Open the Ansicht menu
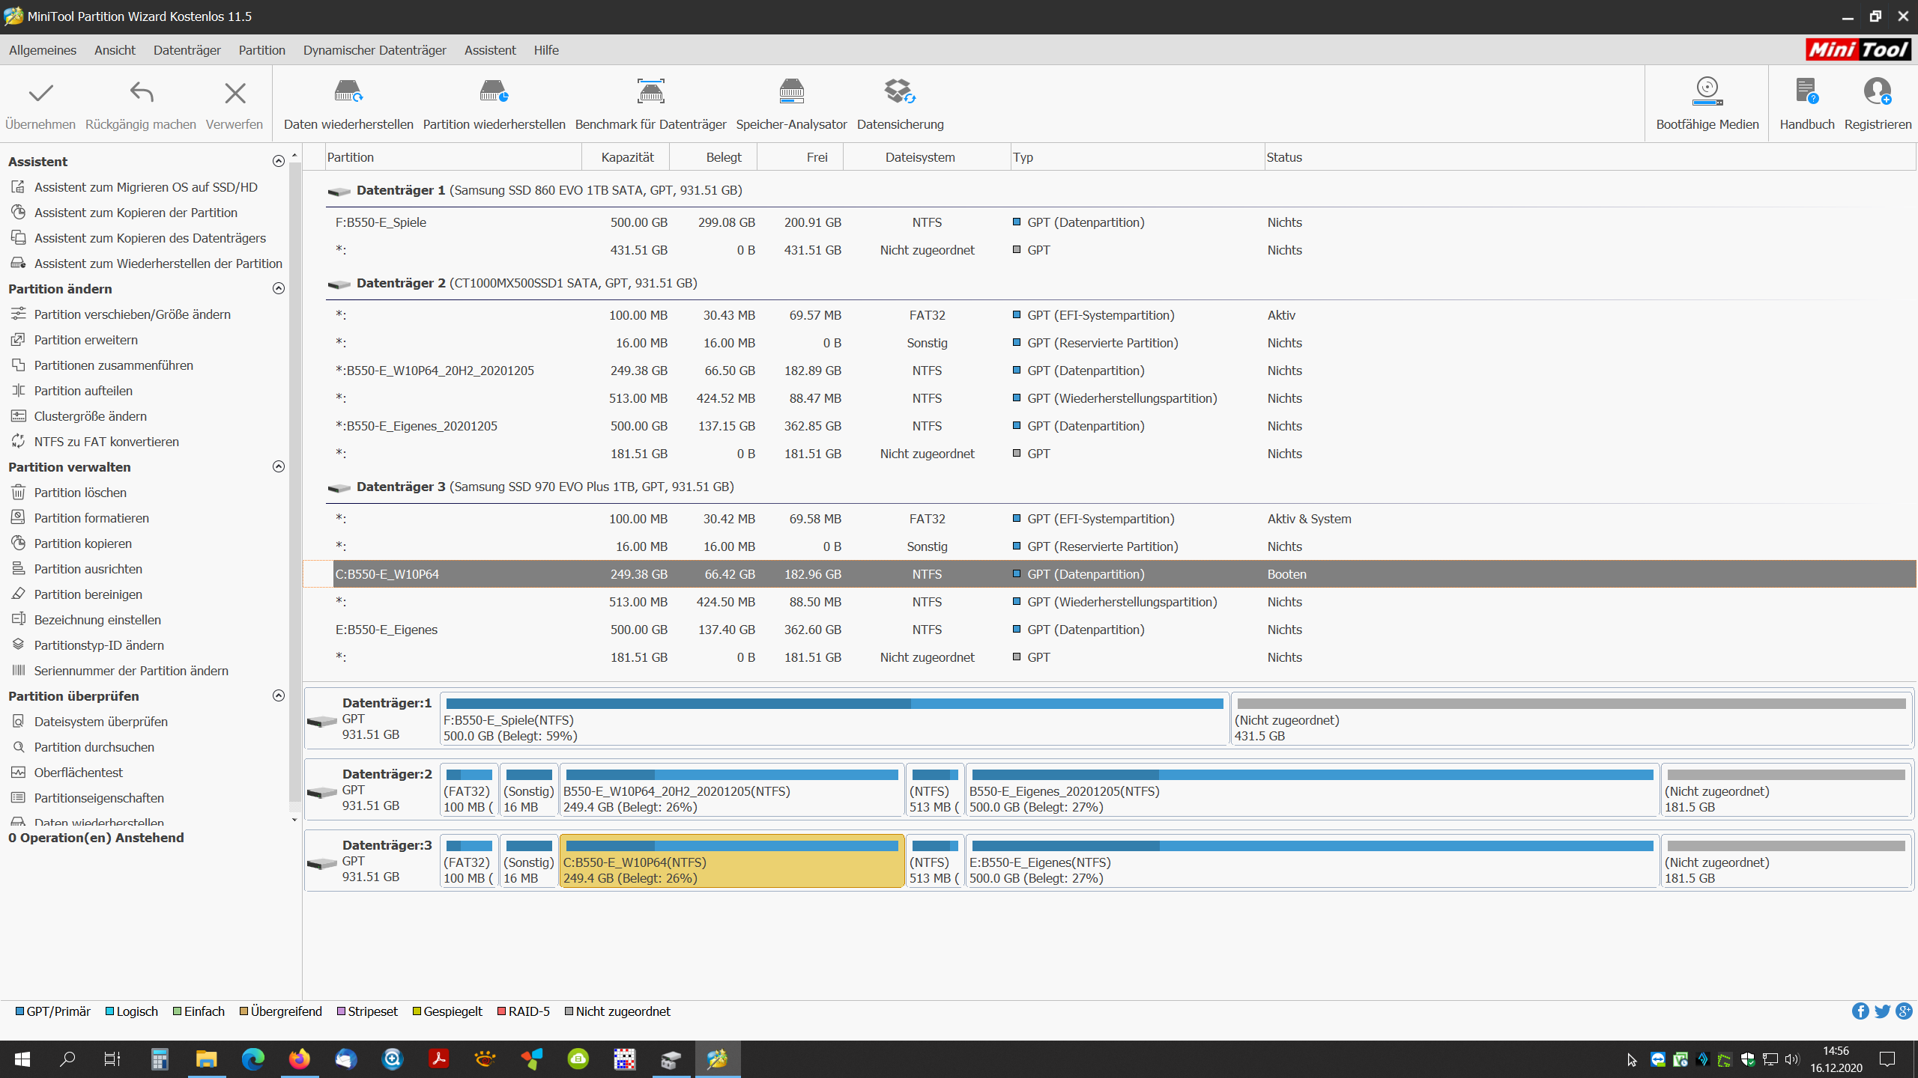The image size is (1918, 1078). (115, 50)
